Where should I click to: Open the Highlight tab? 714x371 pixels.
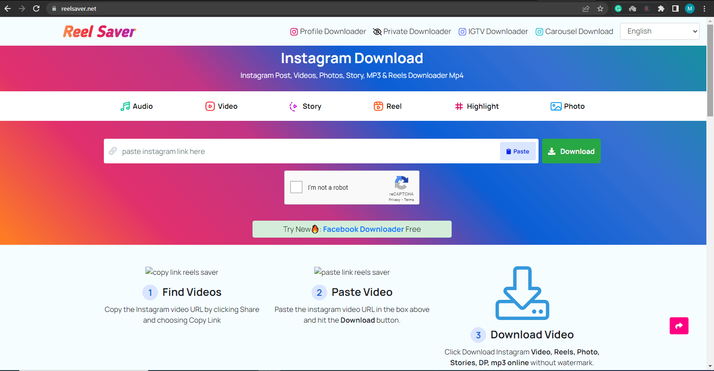[477, 106]
